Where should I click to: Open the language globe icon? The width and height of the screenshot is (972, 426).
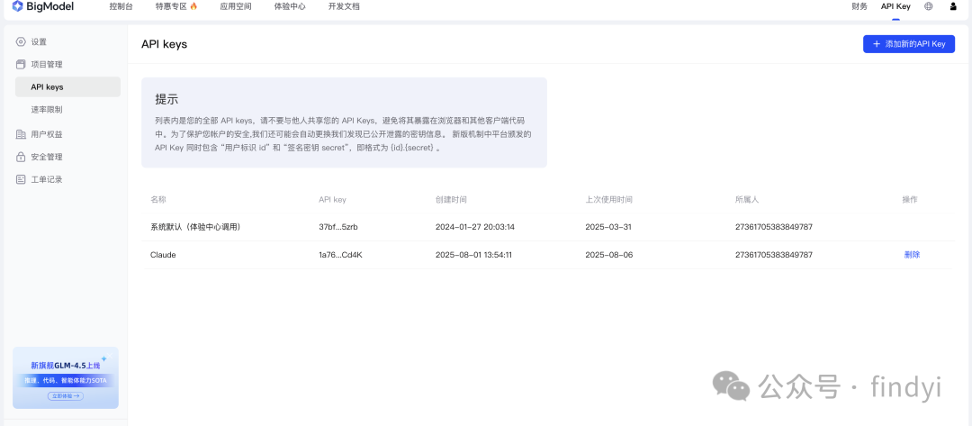(928, 6)
